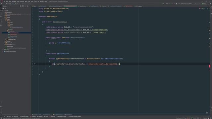Click the BASE_URL string literal link
The height and width of the screenshot is (119, 212).
click(x=83, y=27)
